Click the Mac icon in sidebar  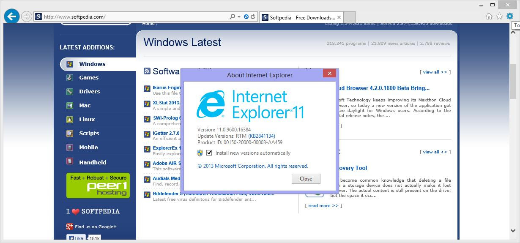(x=70, y=106)
